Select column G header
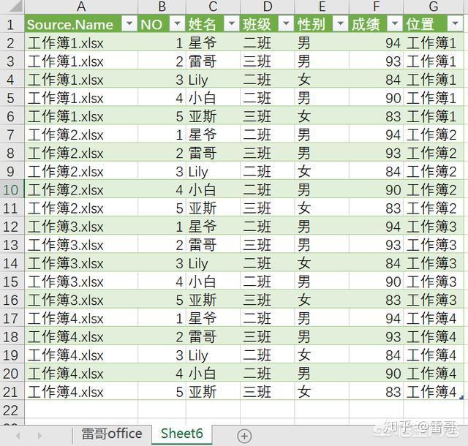The width and height of the screenshot is (468, 446). (434, 7)
